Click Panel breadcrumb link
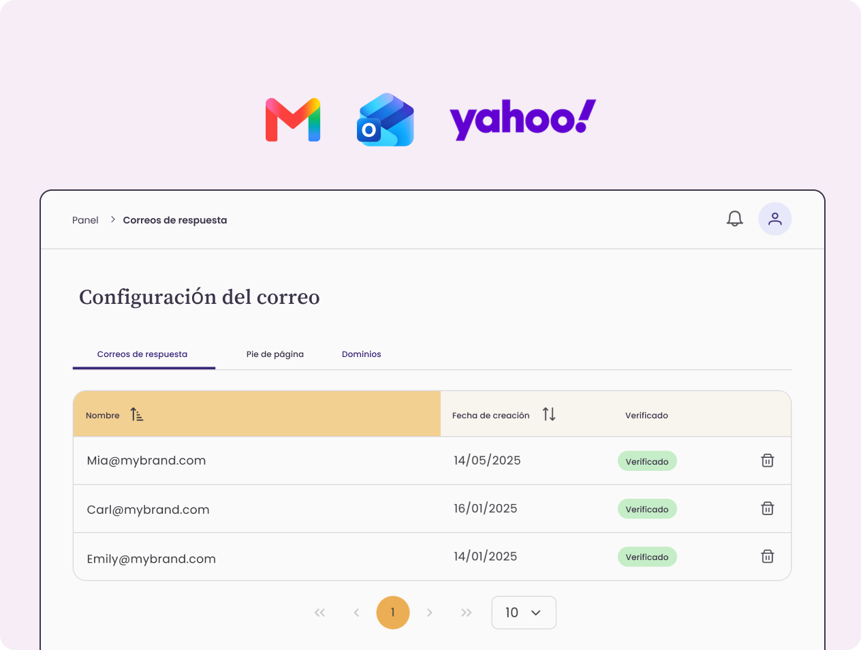The image size is (861, 650). coord(85,220)
